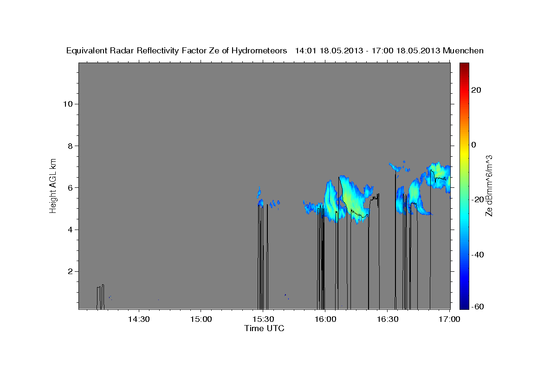557x371 pixels.
Task: Click the 'Height AGL km' axis label
Action: click(x=53, y=185)
